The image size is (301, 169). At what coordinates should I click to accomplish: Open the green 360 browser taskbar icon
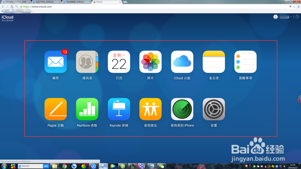tap(123, 166)
